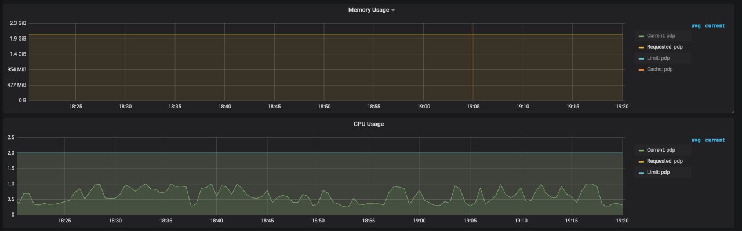The height and width of the screenshot is (231, 742).
Task: Open color picker for Memory Cache: pdp swatch
Action: (x=641, y=69)
